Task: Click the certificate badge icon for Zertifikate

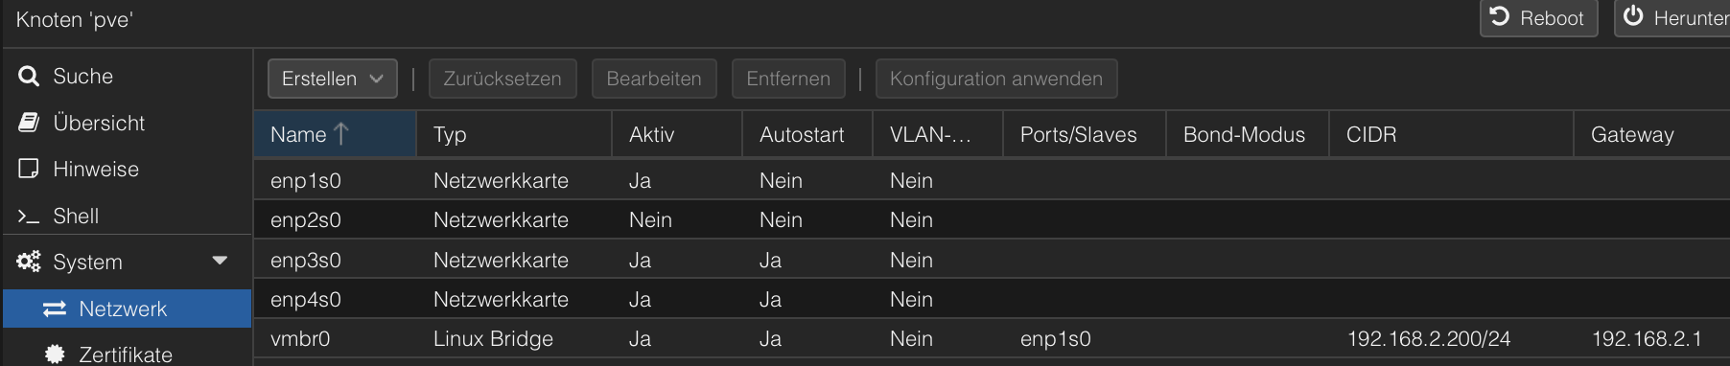Action: pyautogui.click(x=55, y=355)
